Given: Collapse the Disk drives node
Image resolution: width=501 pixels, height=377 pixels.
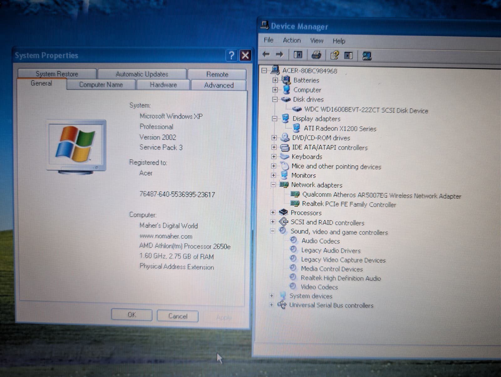Looking at the screenshot, I should [x=275, y=100].
